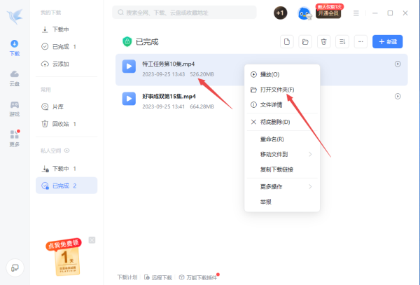Play 特工任务第10集.mp4 with its row play button
Viewport: 420px width, 285px height.
(x=398, y=64)
